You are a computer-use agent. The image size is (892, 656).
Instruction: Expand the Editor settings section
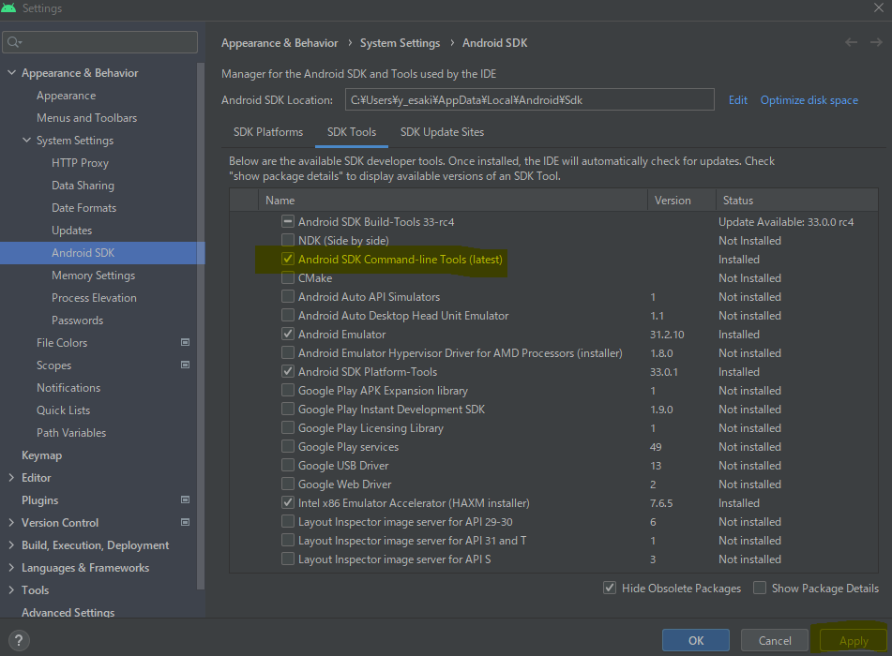11,478
